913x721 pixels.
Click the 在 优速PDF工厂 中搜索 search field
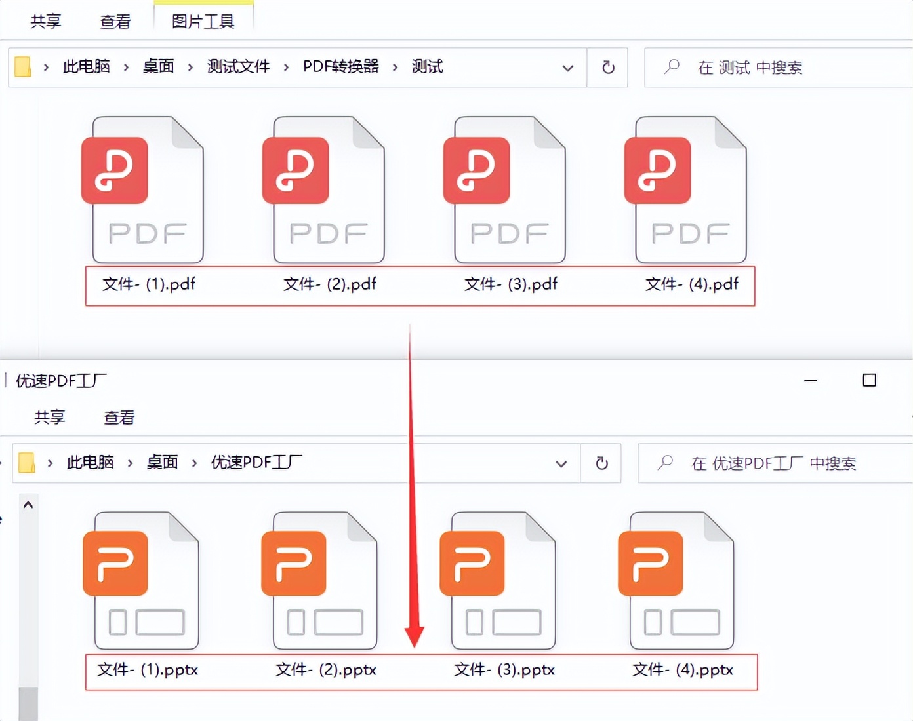(x=775, y=463)
